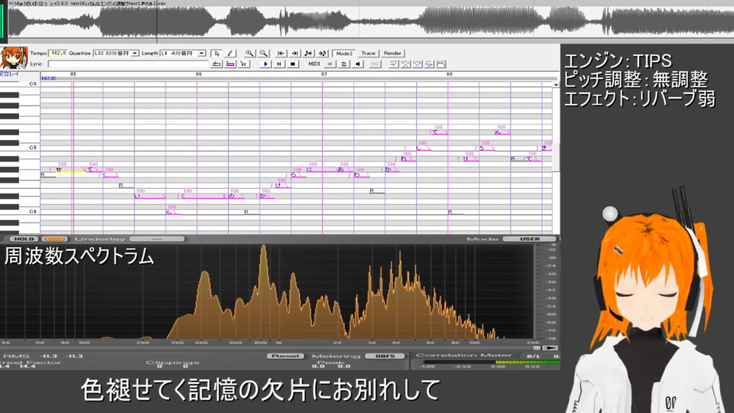Select the note with lyric の
The width and height of the screenshot is (734, 413).
click(235, 196)
